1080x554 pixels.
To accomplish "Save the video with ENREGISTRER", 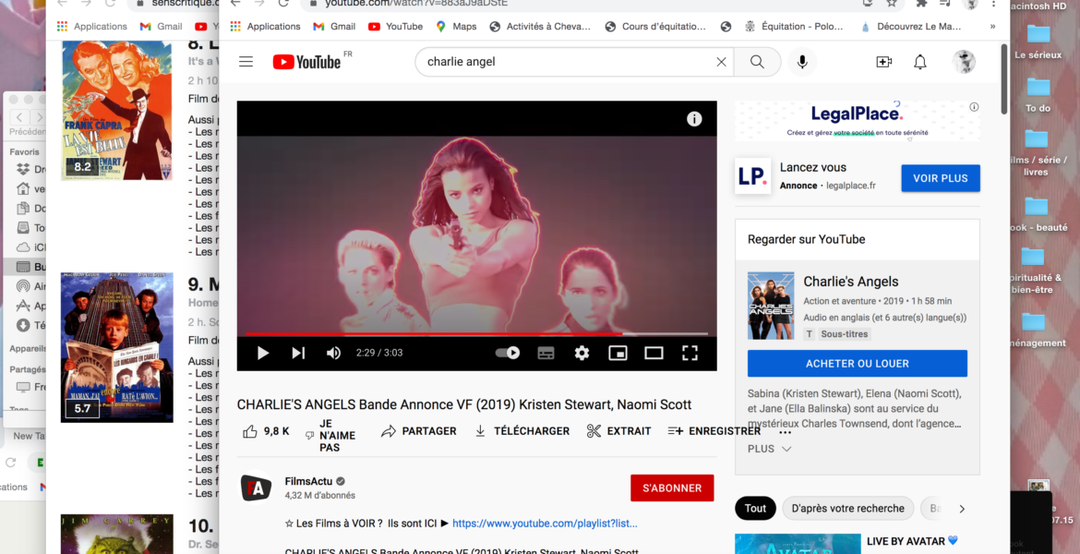I will click(714, 431).
